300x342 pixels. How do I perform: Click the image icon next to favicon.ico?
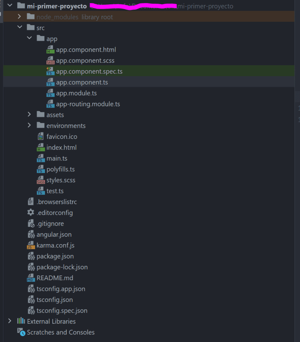point(40,136)
